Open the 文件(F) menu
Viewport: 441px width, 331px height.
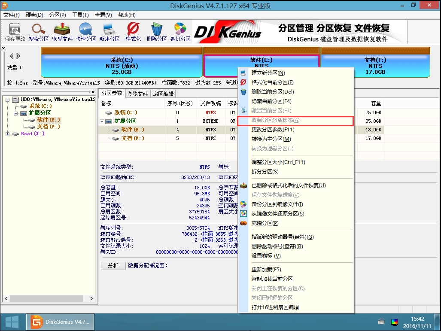12,15
